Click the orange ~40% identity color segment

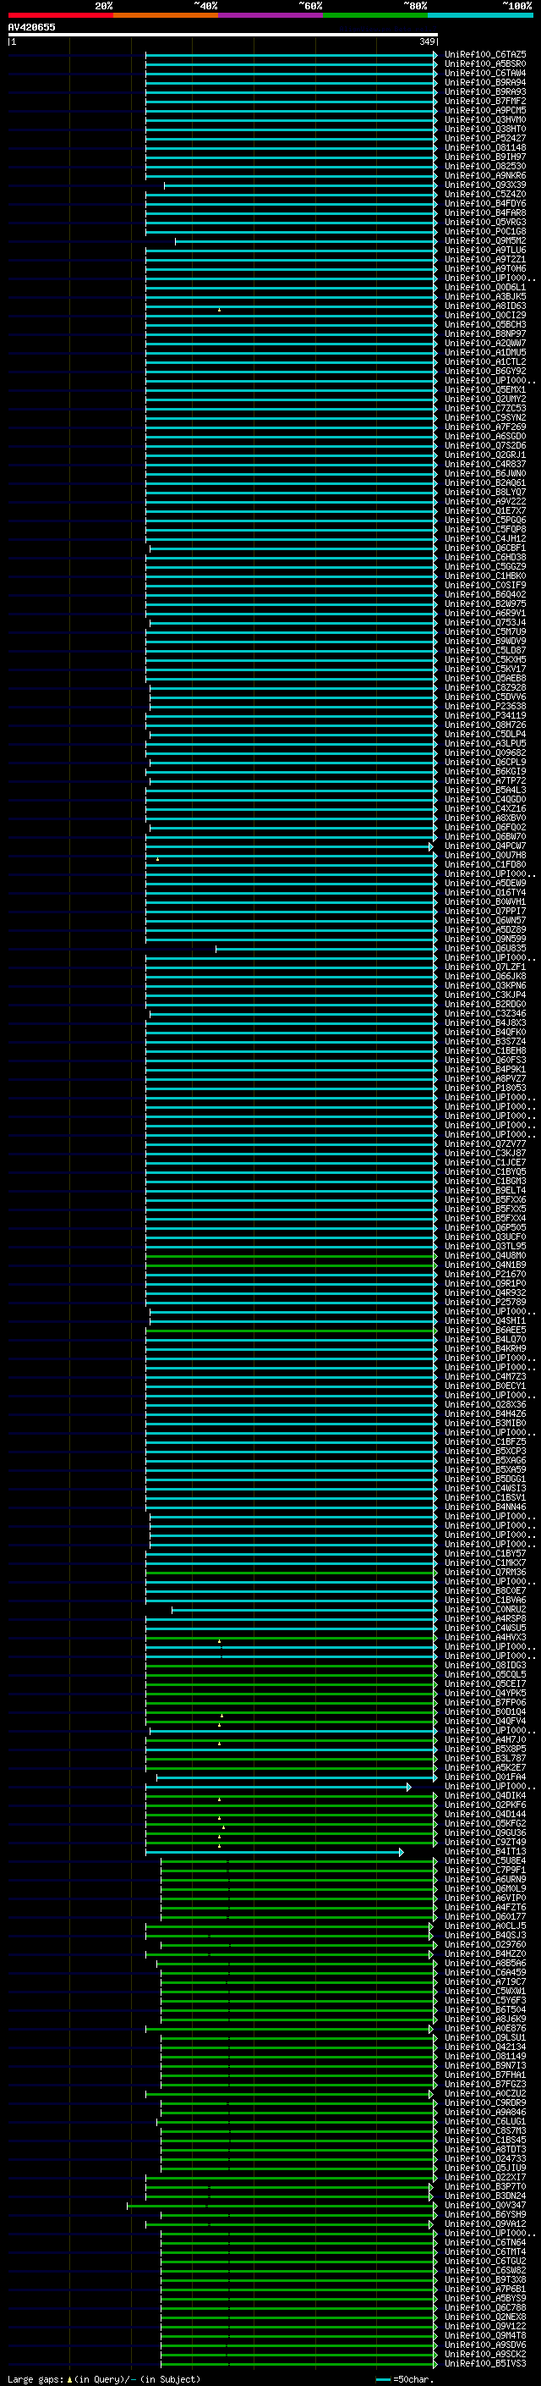coord(166,15)
